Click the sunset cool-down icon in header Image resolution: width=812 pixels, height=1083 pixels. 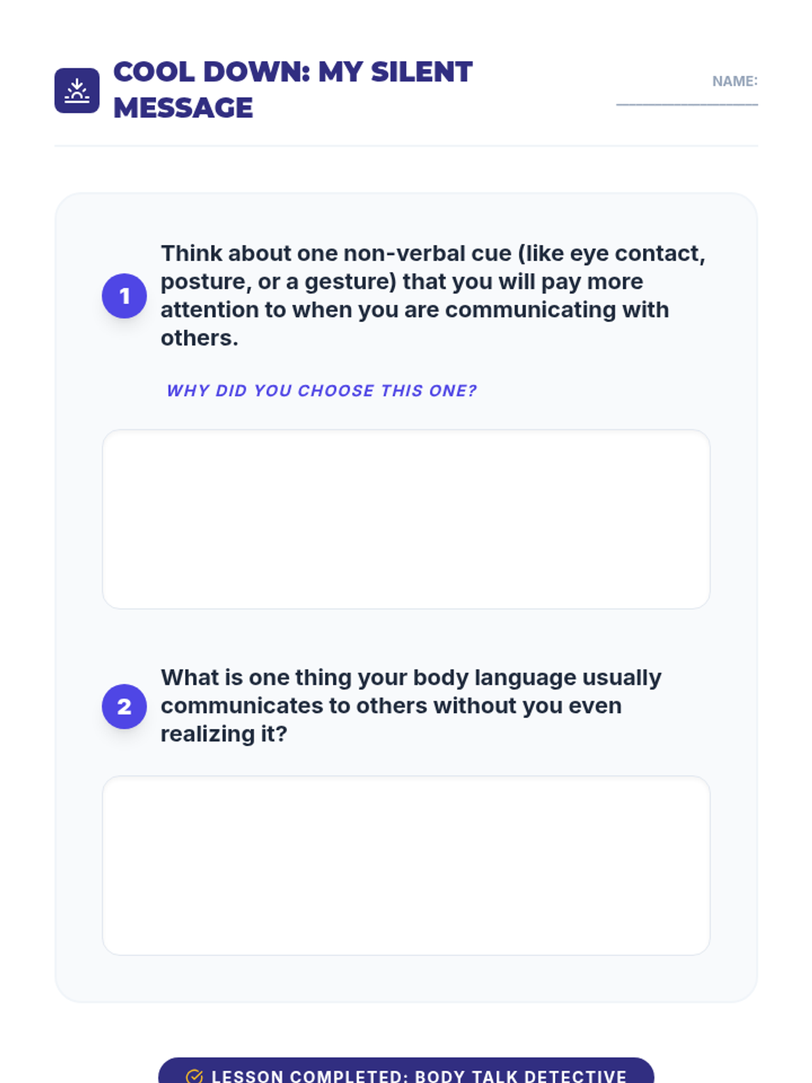76,90
